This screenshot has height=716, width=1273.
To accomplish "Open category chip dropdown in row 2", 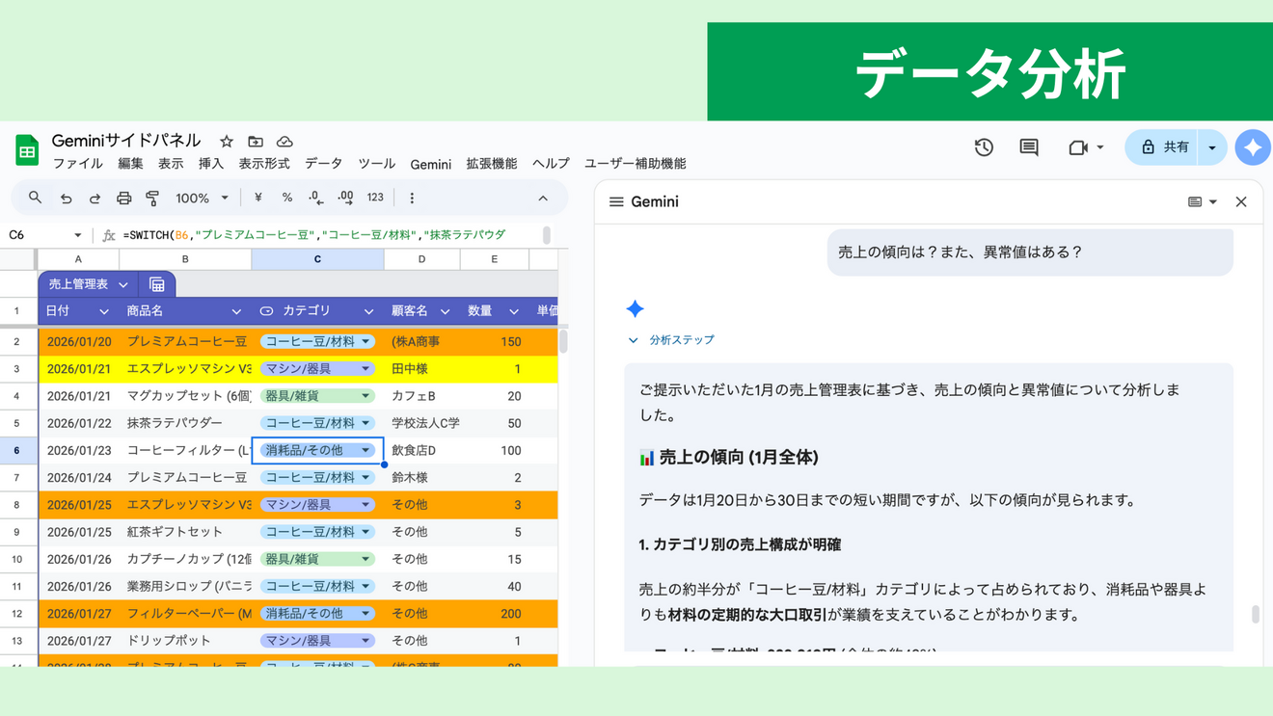I will point(366,341).
